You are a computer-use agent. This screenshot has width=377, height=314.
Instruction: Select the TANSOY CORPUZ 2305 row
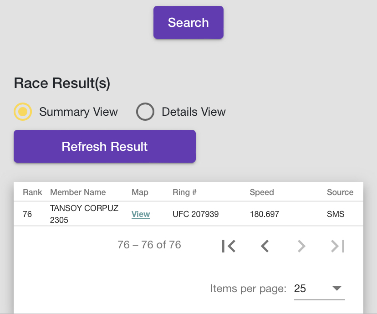(x=188, y=214)
